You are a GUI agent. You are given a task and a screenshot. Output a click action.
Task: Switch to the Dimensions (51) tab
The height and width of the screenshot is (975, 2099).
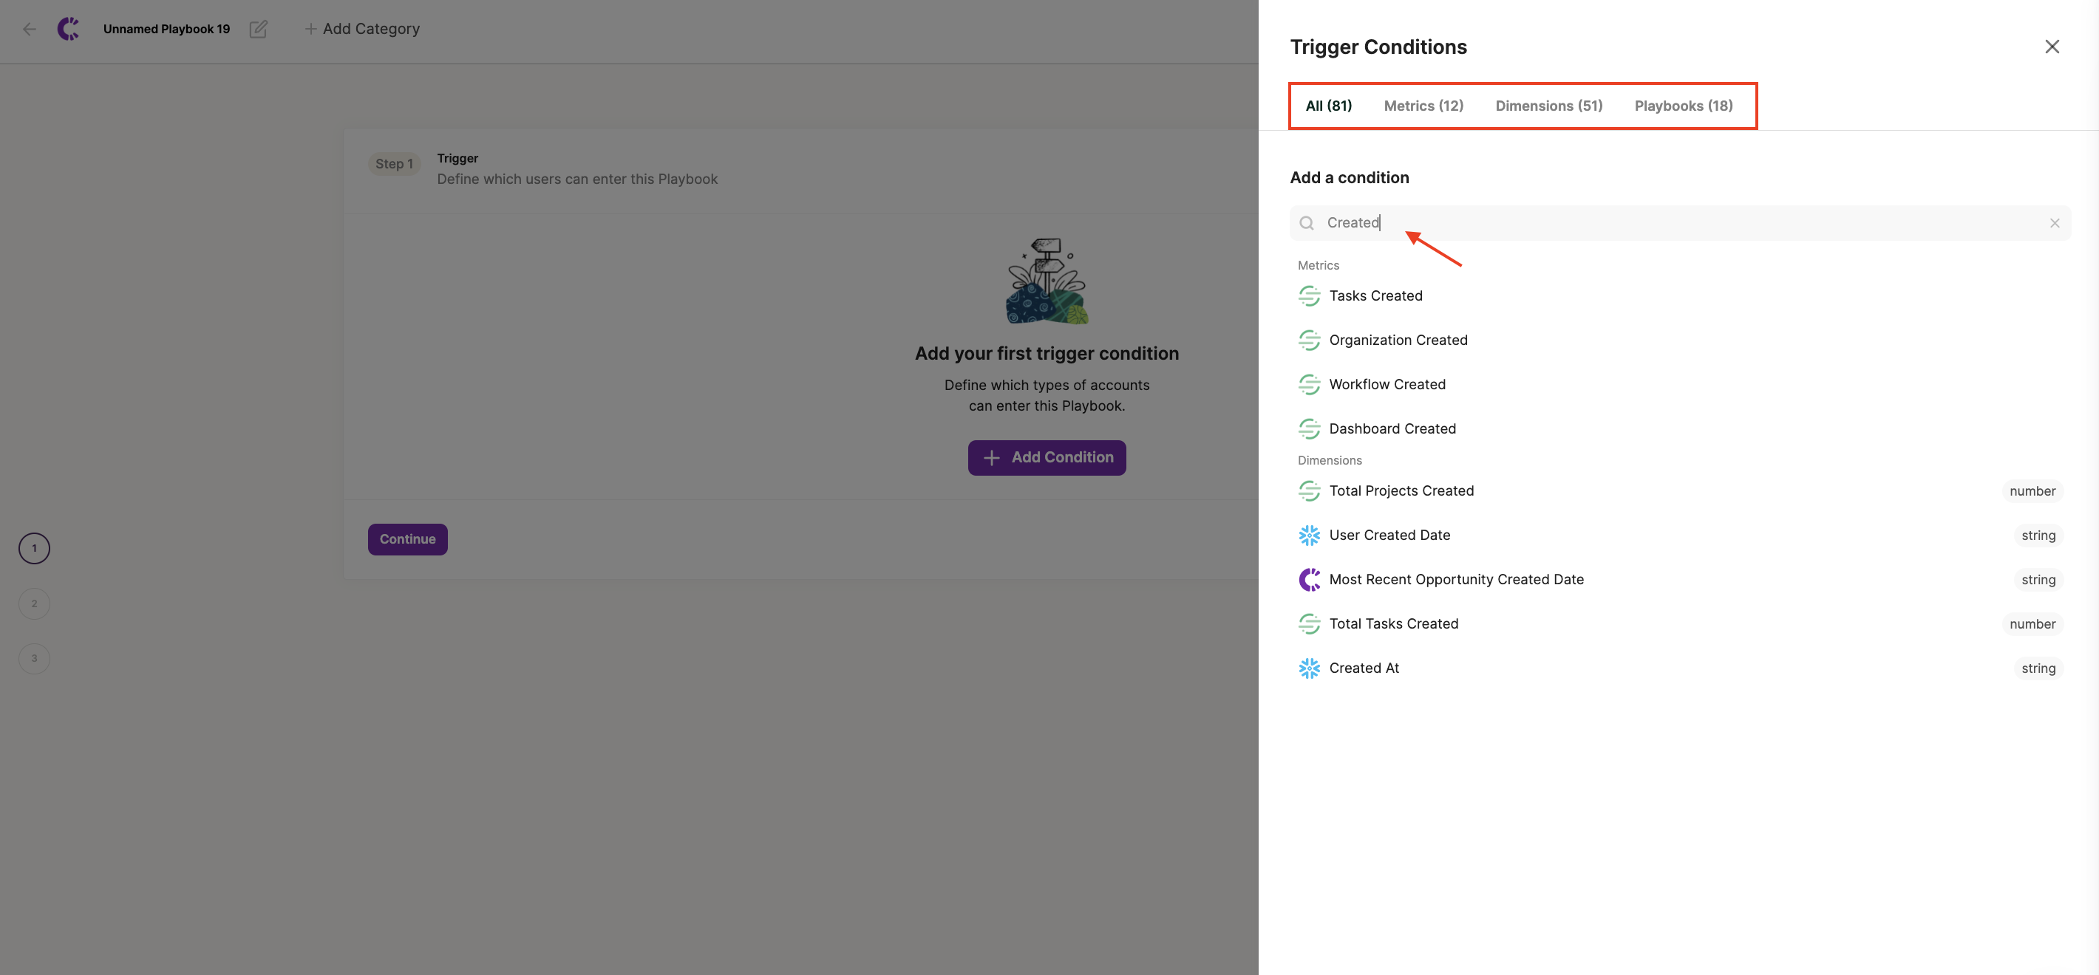(x=1548, y=106)
